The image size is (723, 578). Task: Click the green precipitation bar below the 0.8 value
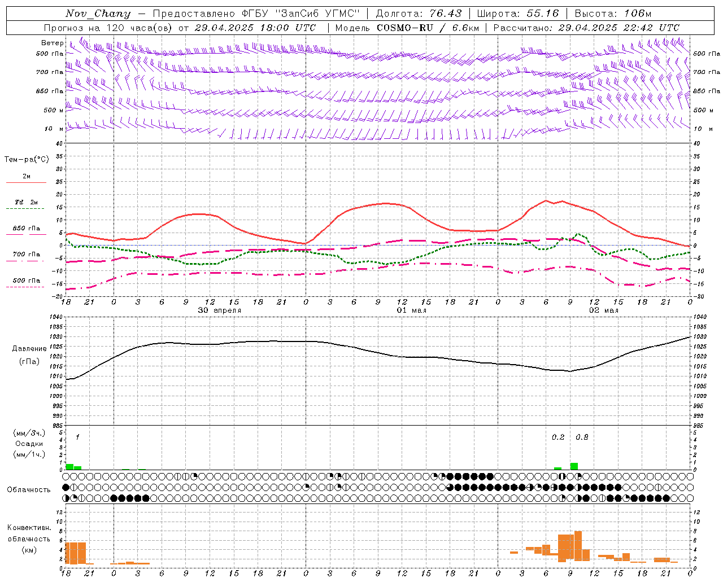[x=574, y=466]
